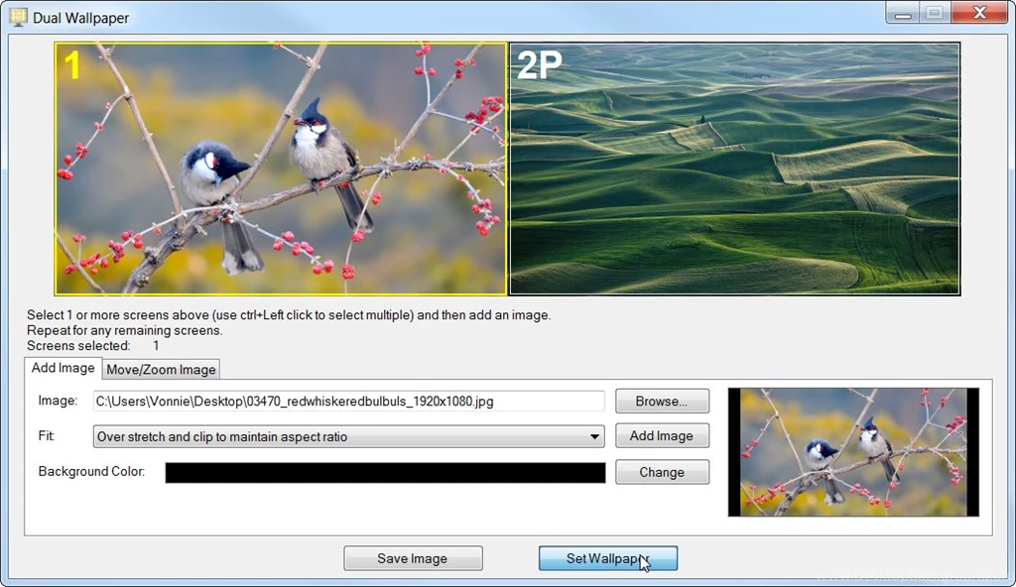Screen dimensions: 1016x587
Task: Minimize the Dual Wallpaper window
Action: [x=903, y=13]
